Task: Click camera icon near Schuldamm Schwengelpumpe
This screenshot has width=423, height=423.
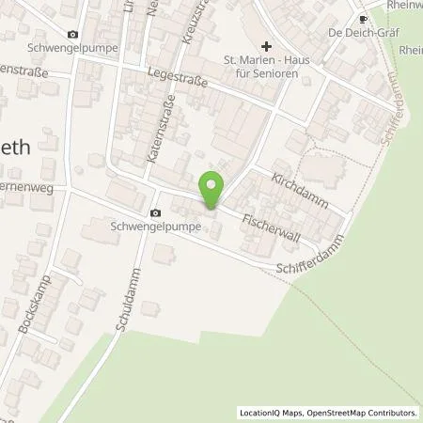Action: click(155, 213)
